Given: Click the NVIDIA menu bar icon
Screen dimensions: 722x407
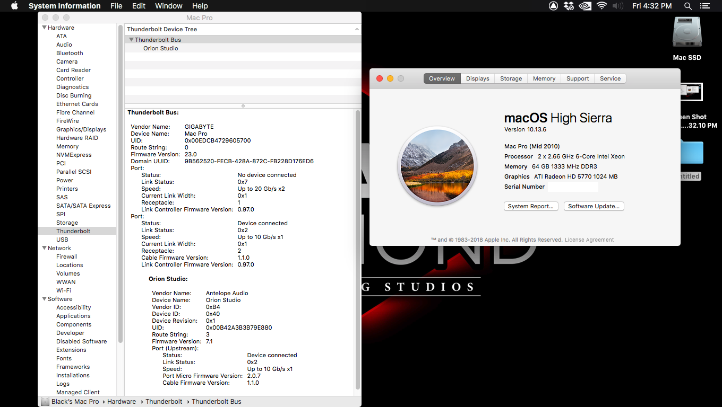Looking at the screenshot, I should [x=585, y=6].
